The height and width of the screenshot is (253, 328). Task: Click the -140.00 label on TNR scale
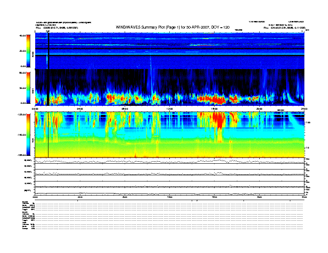[x=22, y=135]
